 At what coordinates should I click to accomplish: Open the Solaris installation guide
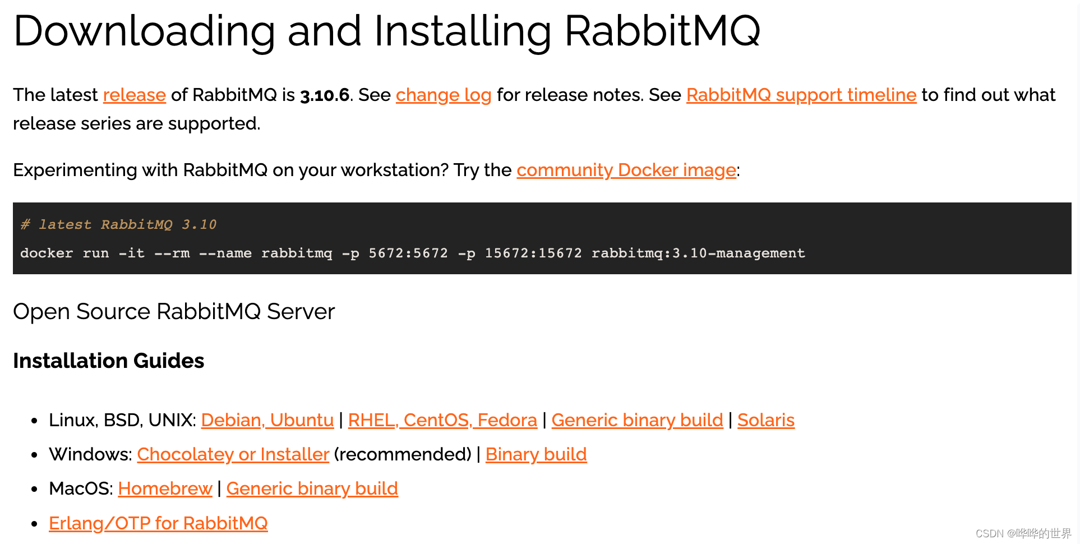point(765,421)
